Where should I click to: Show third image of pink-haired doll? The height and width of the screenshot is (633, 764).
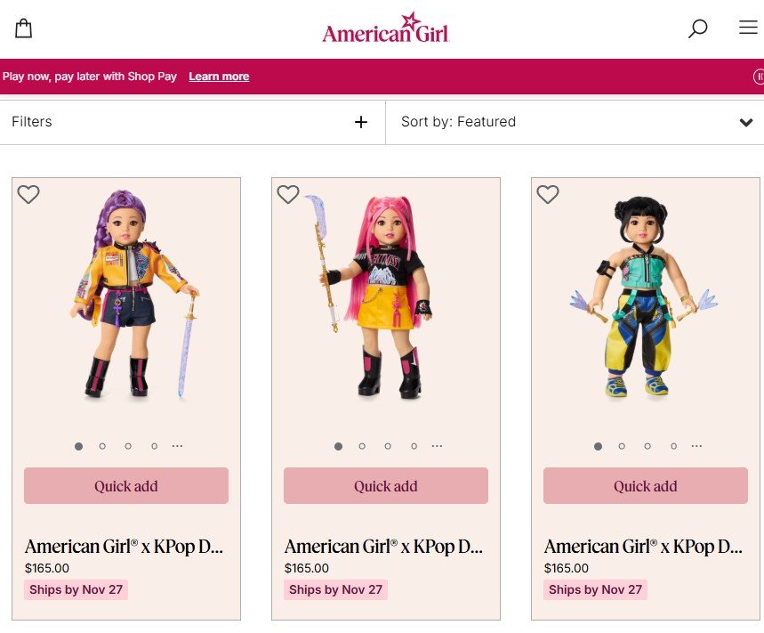coord(388,446)
